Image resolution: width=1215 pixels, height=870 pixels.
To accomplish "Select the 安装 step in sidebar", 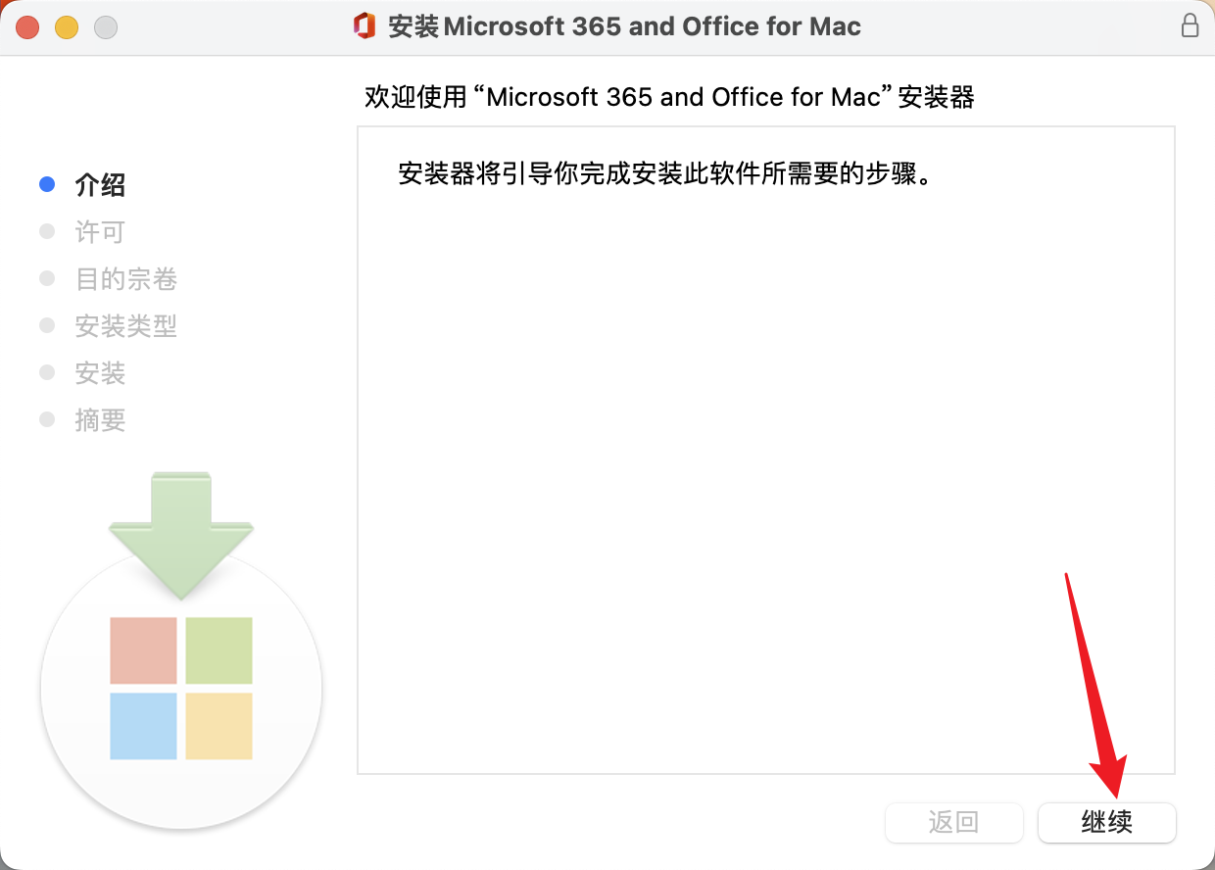I will click(100, 373).
